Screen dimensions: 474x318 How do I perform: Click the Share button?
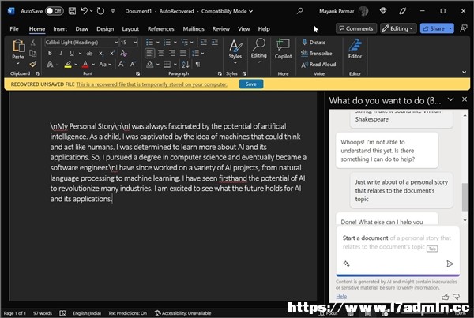[x=434, y=28]
